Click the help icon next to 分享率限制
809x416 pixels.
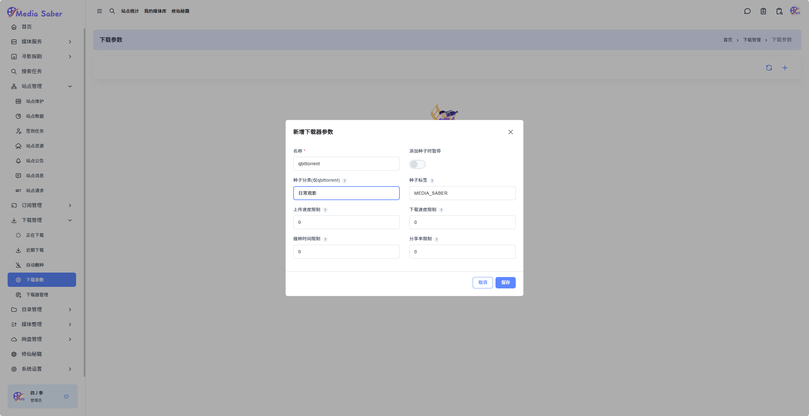click(x=437, y=239)
